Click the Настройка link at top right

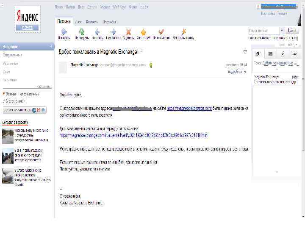coord(268,14)
